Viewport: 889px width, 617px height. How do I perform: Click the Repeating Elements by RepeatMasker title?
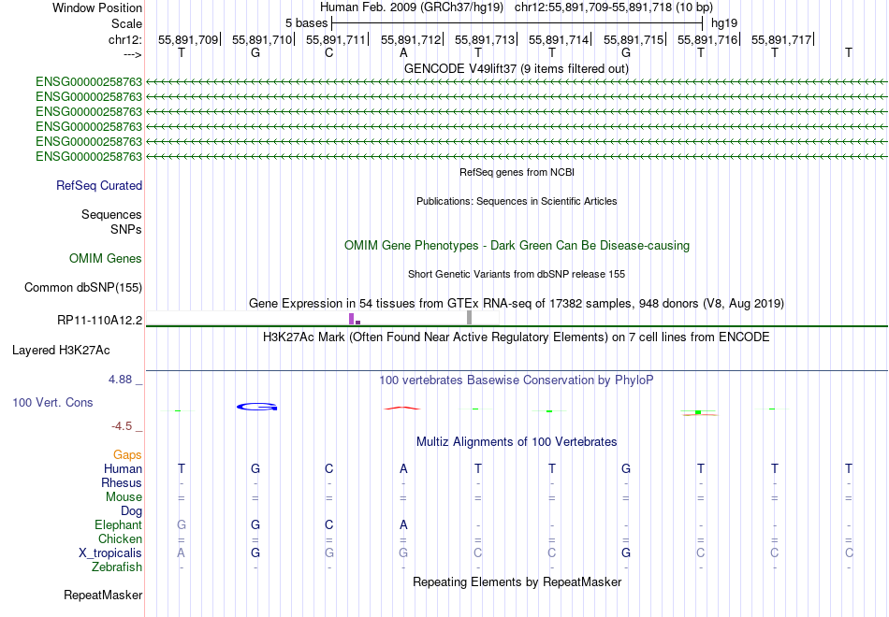[517, 581]
